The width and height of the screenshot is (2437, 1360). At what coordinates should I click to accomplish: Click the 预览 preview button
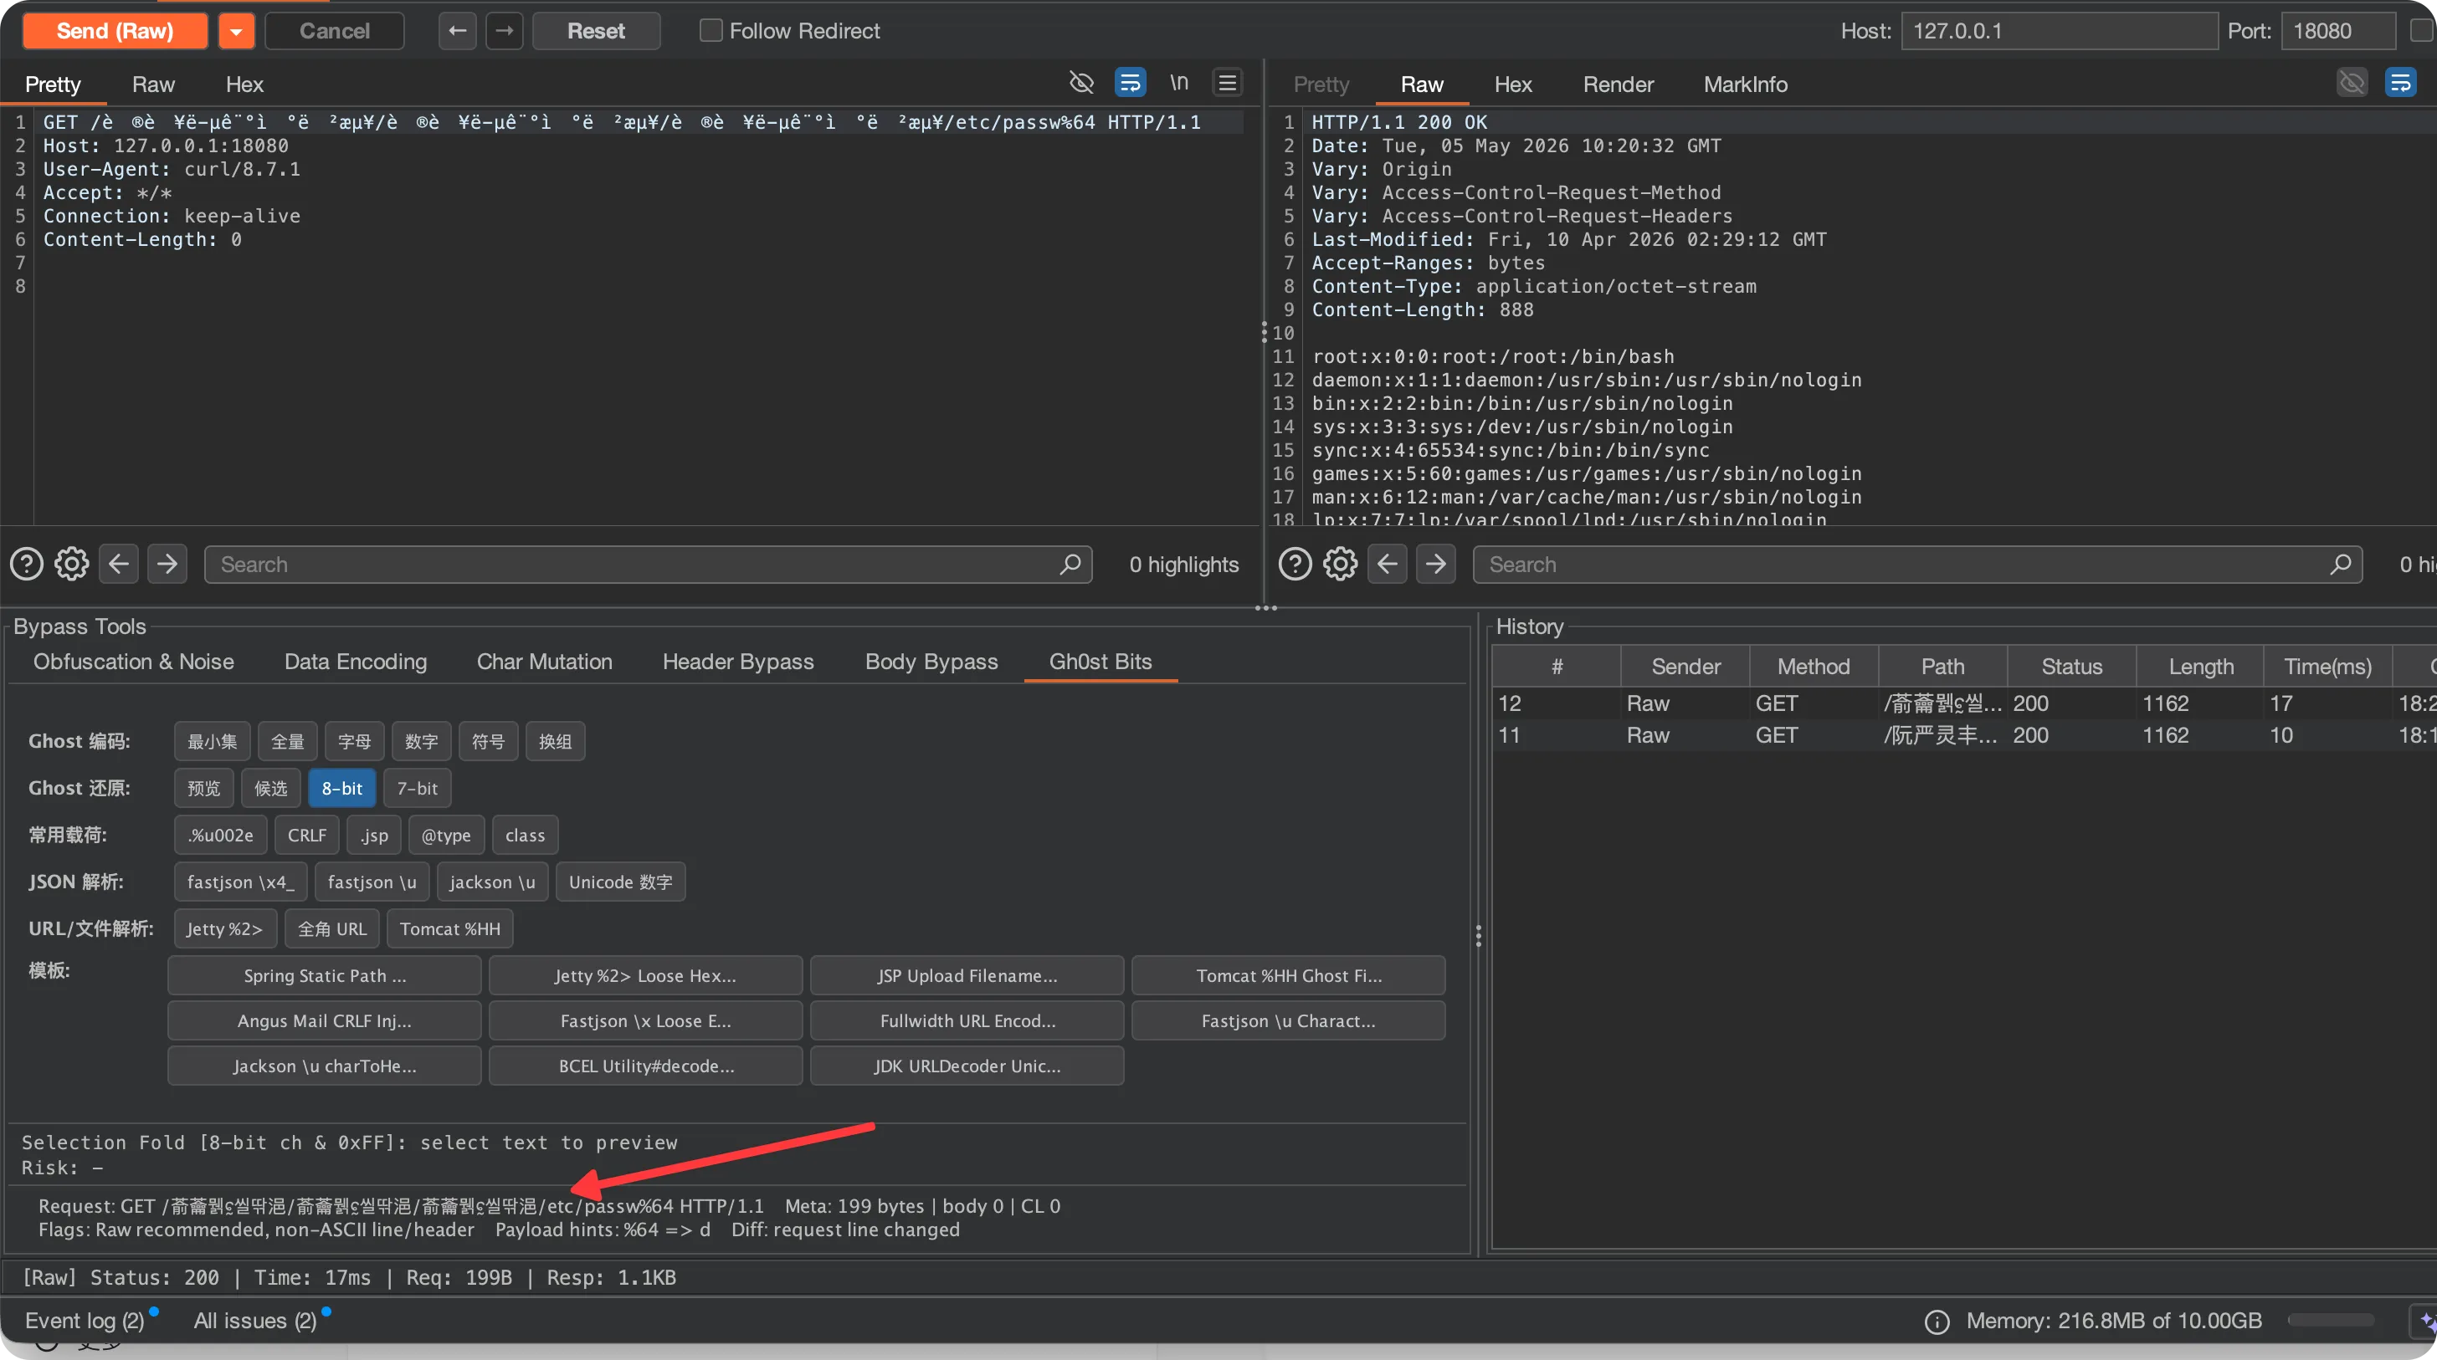pyautogui.click(x=203, y=788)
